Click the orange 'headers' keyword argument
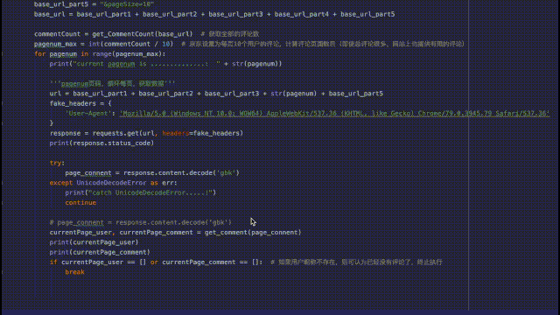This screenshot has height=315, width=560. [x=175, y=133]
